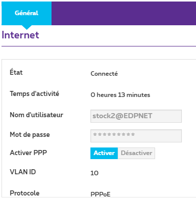The image size is (196, 199).
Task: Click the Nom d'utilisateur input field
Action: (136, 116)
